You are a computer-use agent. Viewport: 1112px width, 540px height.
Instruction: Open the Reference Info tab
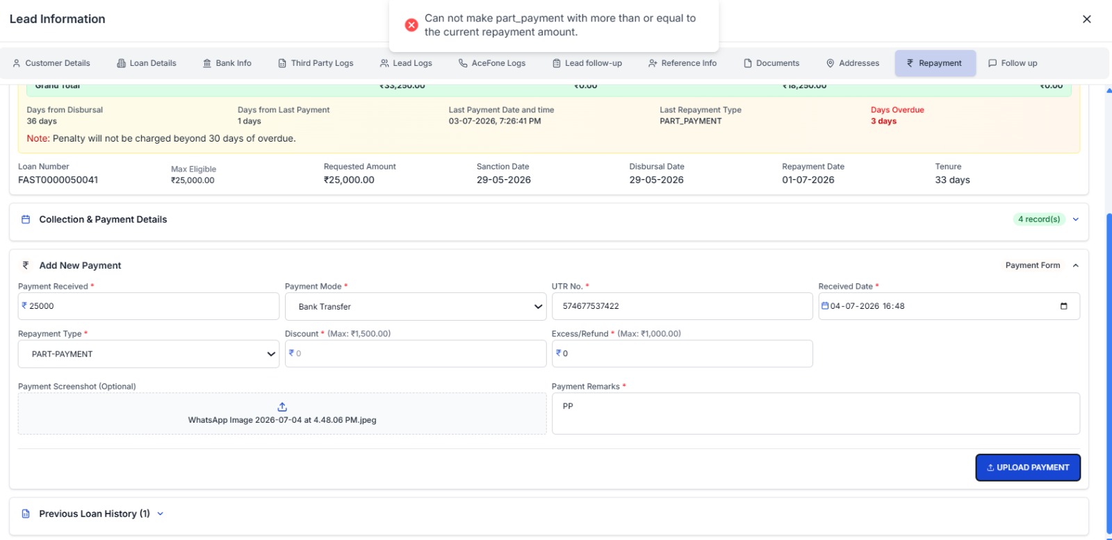[x=682, y=63]
